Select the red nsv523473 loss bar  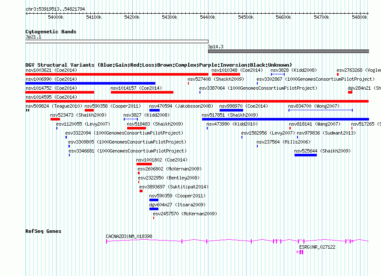pyautogui.click(x=55, y=119)
